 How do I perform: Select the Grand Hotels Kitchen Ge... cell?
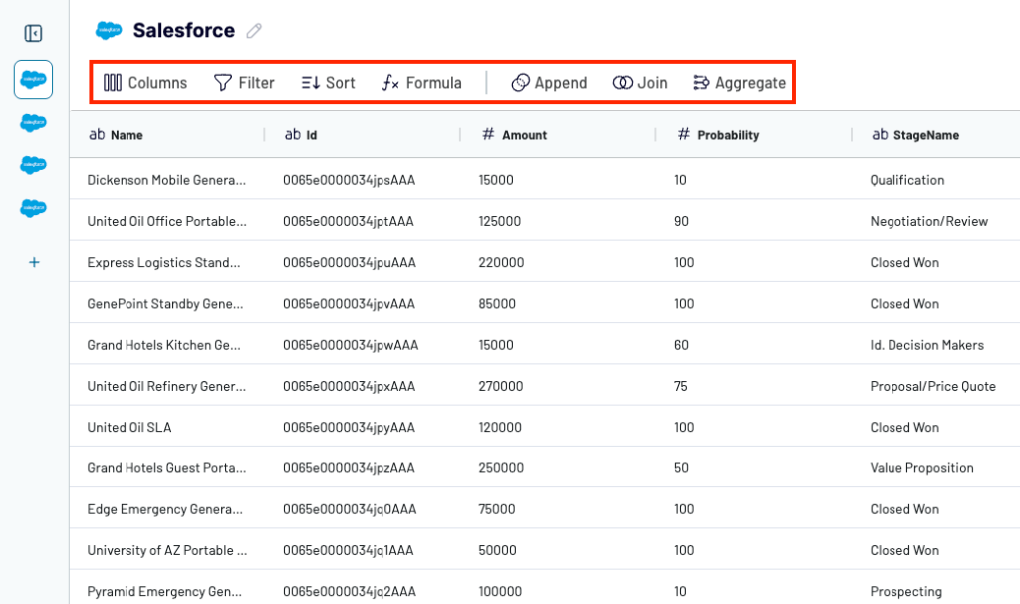pyautogui.click(x=164, y=345)
